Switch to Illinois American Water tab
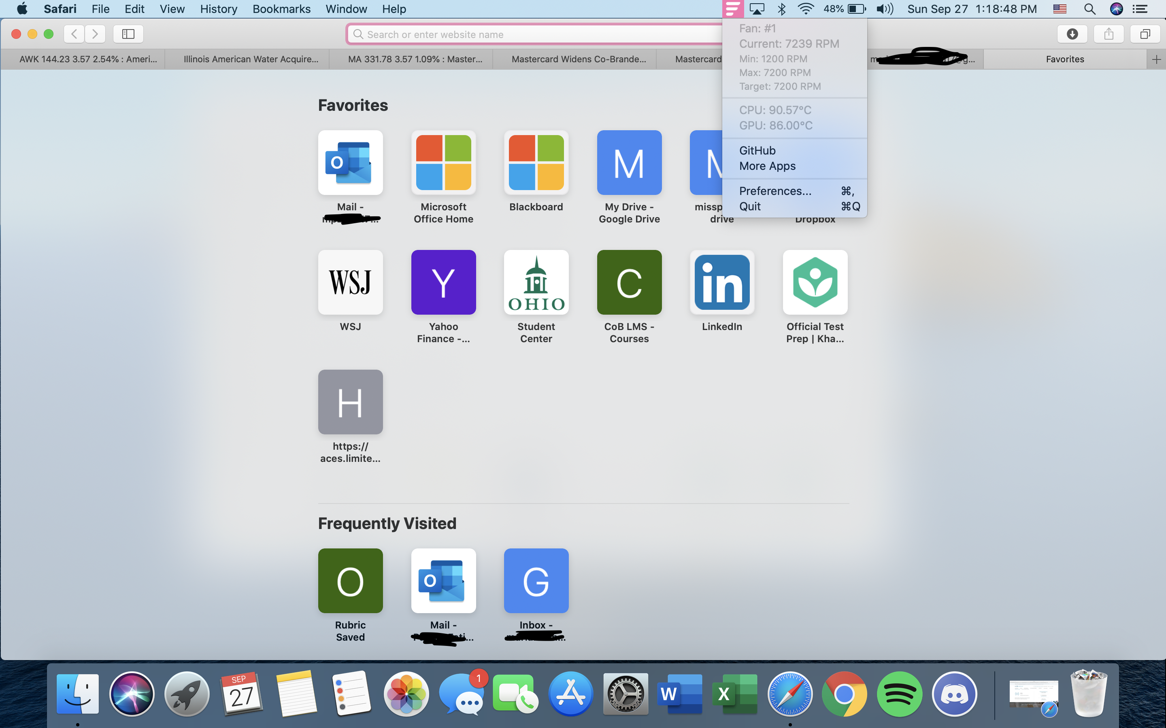The image size is (1166, 728). [251, 59]
